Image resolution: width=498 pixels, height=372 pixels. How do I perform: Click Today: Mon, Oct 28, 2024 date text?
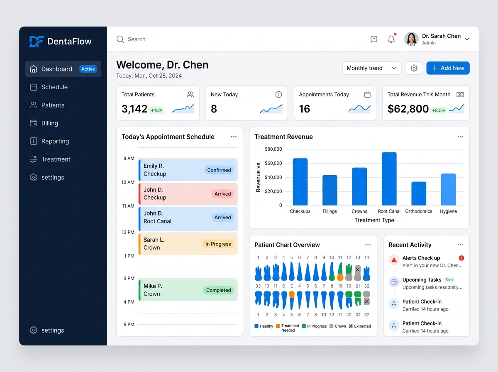click(x=149, y=76)
